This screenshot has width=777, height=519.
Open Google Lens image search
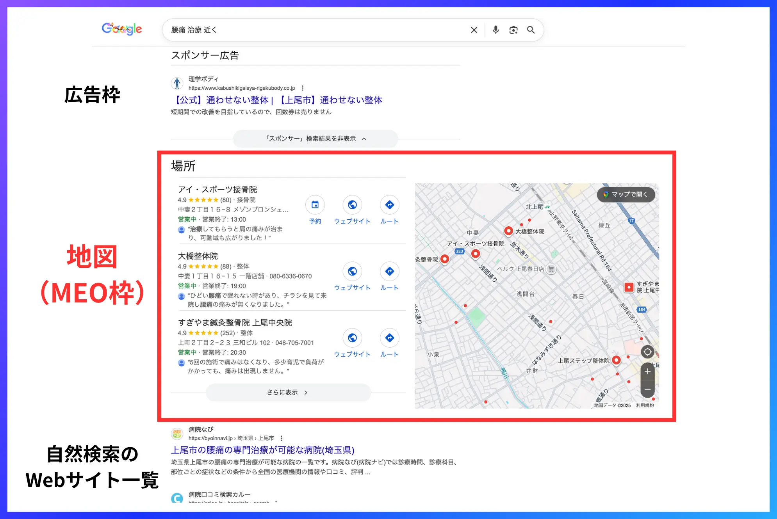click(x=513, y=30)
